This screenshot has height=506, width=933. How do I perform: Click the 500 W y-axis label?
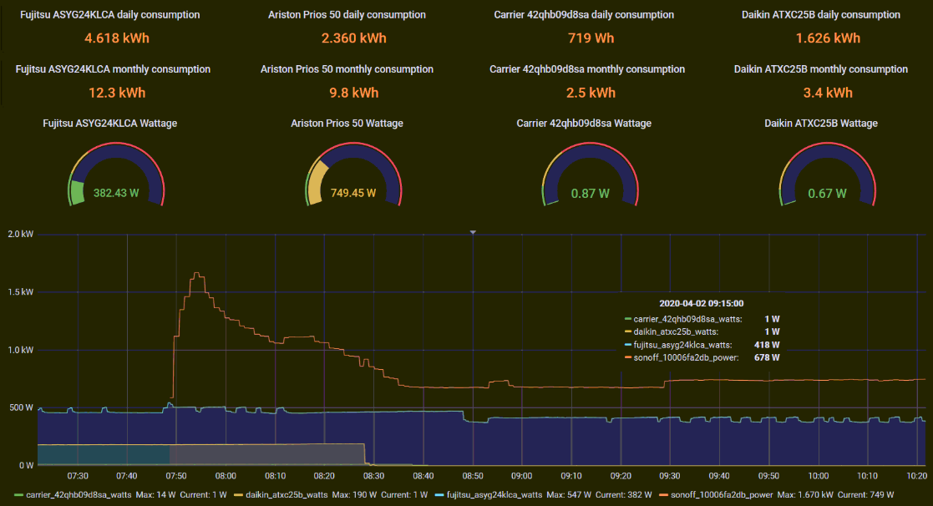[21, 408]
